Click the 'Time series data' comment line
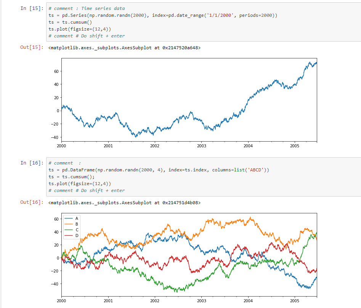361x308 pixels. point(87,8)
